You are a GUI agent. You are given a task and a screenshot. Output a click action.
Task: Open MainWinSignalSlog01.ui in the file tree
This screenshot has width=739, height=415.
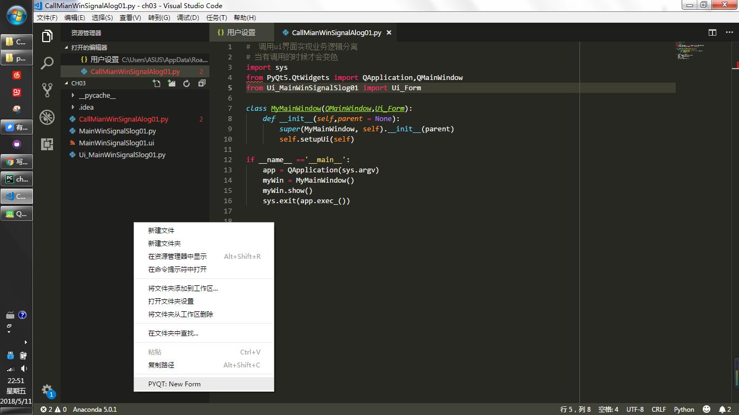116,143
